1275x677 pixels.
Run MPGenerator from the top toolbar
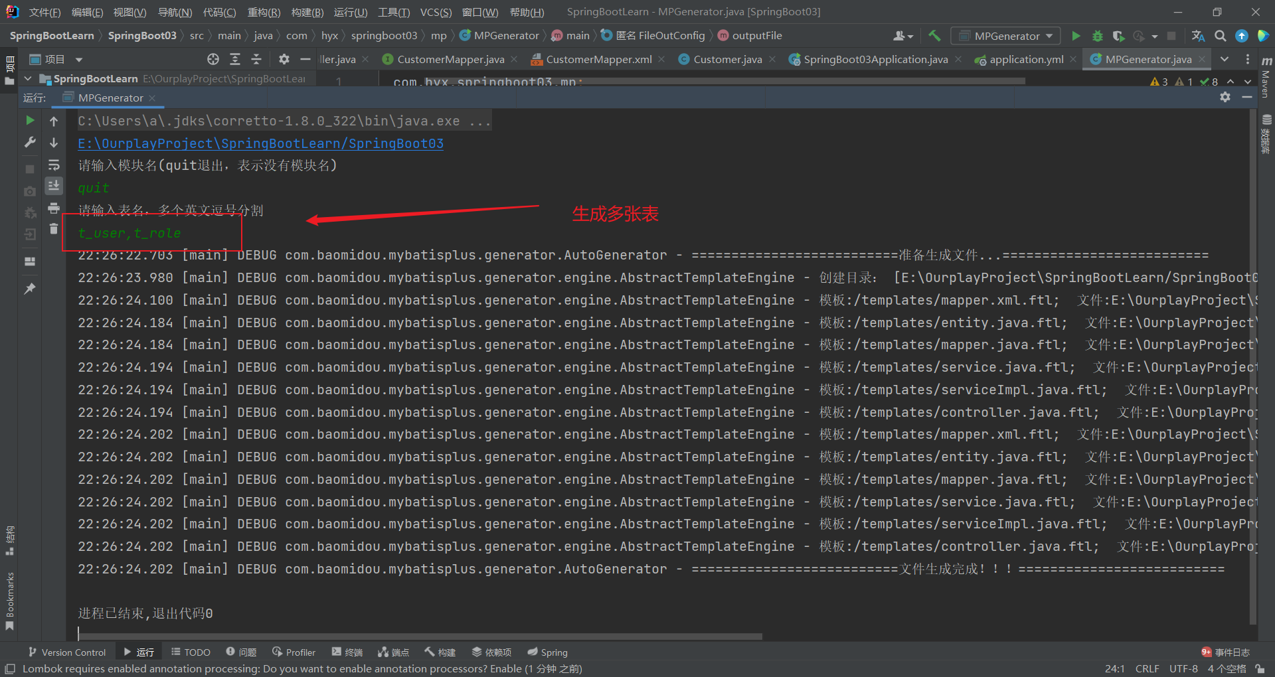pos(1076,36)
